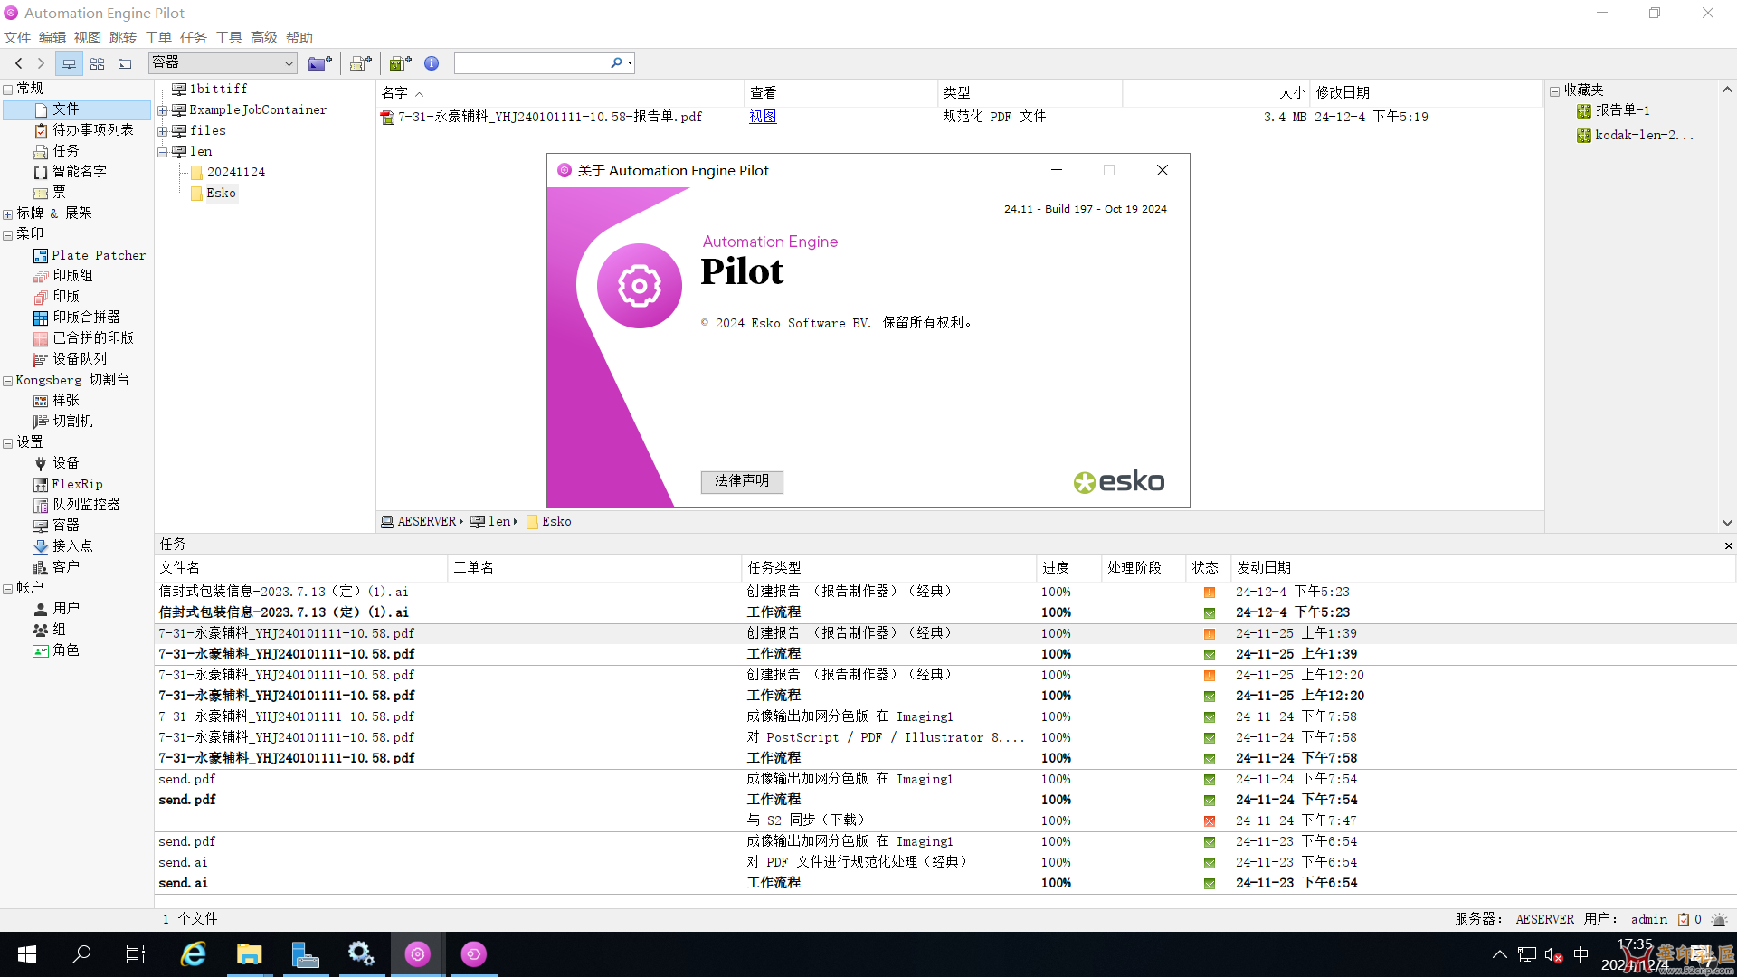Open 队列监控器 in the sidebar
The height and width of the screenshot is (977, 1737).
pyautogui.click(x=77, y=504)
